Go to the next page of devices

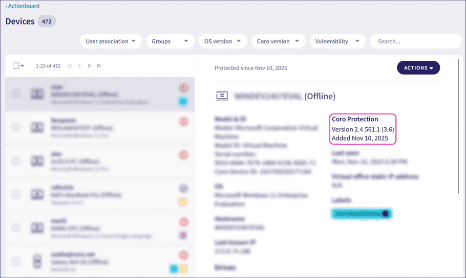click(89, 66)
